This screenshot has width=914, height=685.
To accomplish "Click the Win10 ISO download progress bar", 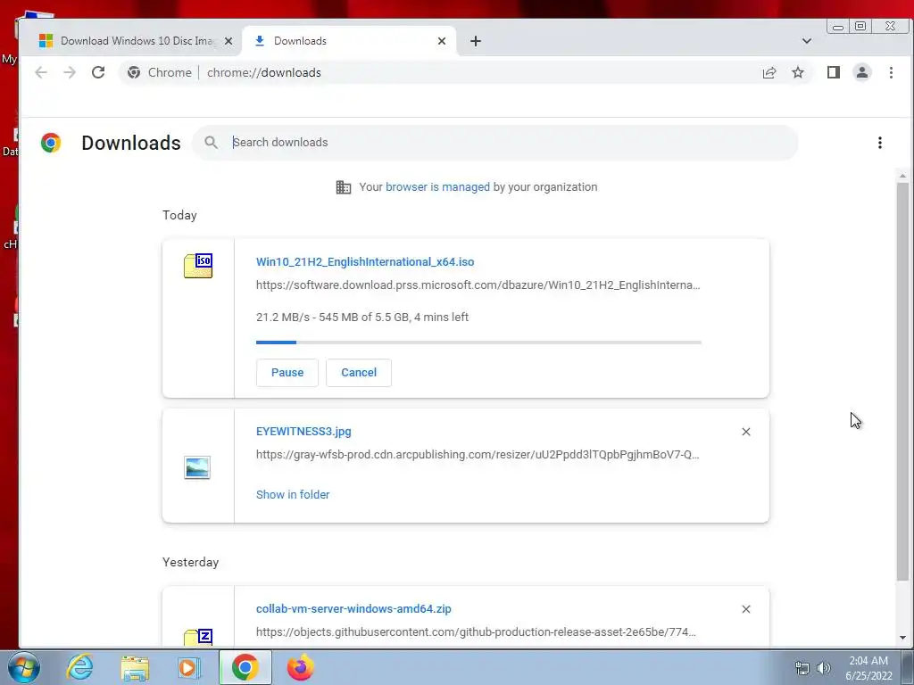I will (478, 342).
